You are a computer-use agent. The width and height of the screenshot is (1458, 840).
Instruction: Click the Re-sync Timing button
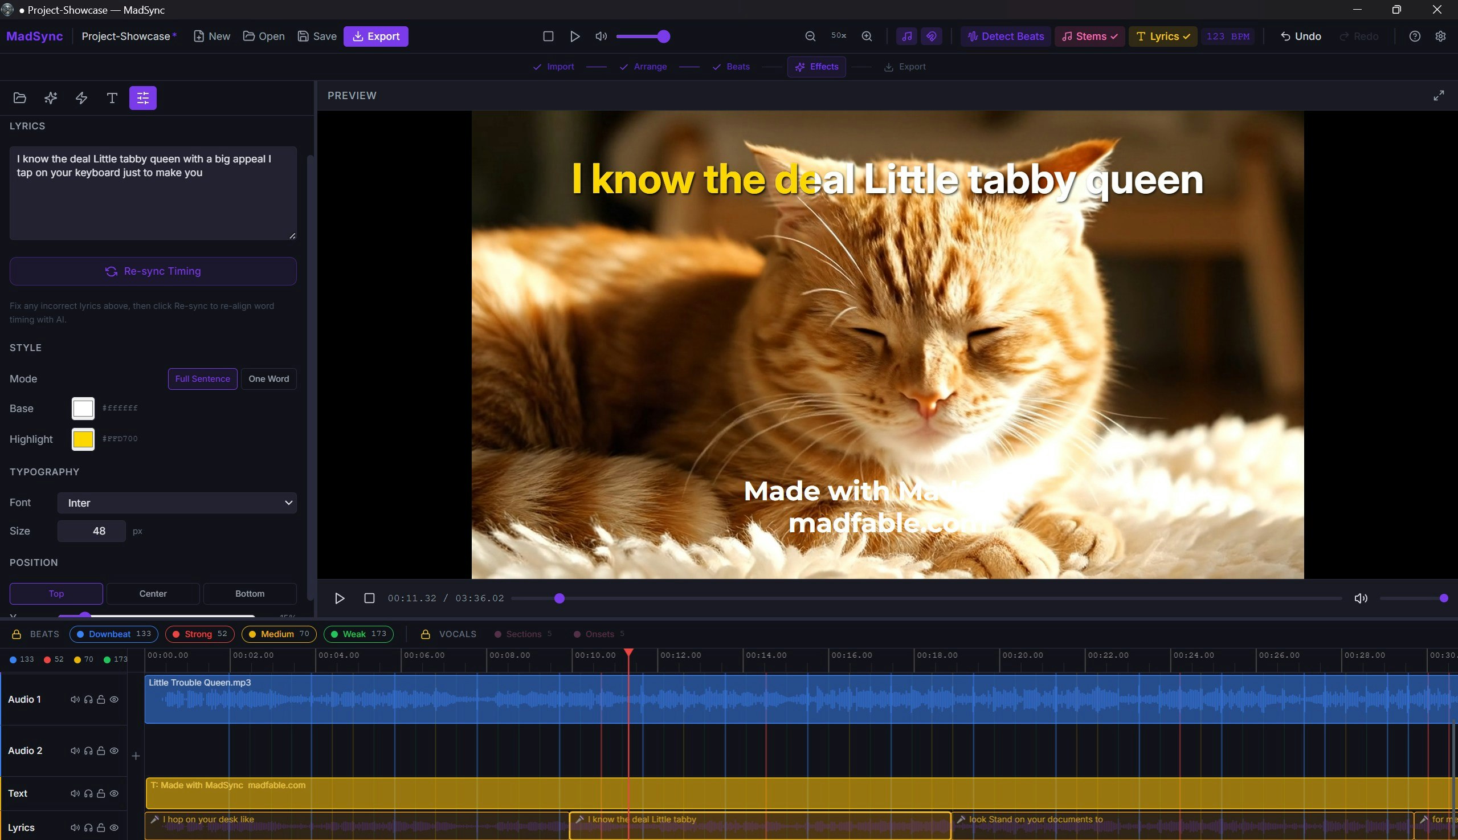point(152,271)
